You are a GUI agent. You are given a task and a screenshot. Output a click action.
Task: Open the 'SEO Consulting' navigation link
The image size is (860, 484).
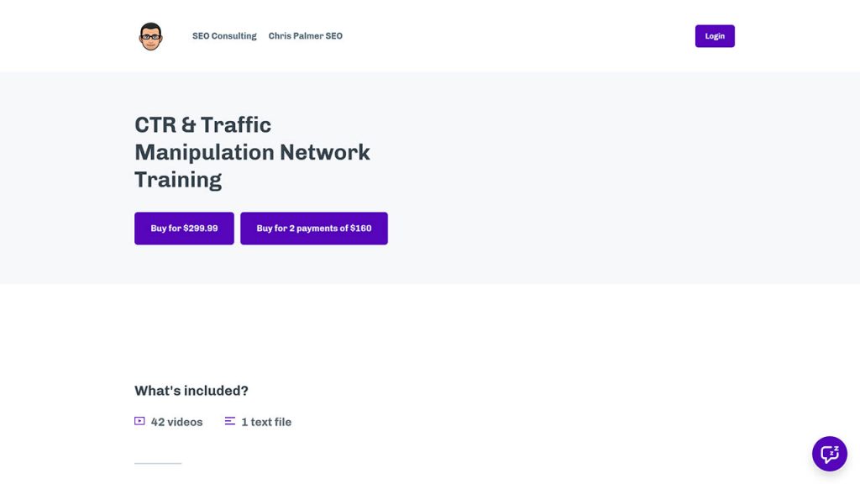225,35
